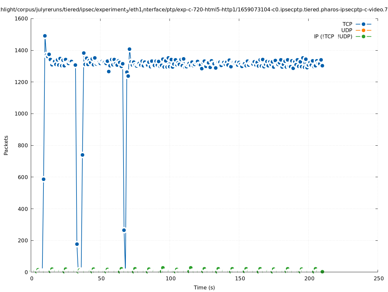
Task: Click the TCP spike point near 1408 packets
Action: point(129,49)
